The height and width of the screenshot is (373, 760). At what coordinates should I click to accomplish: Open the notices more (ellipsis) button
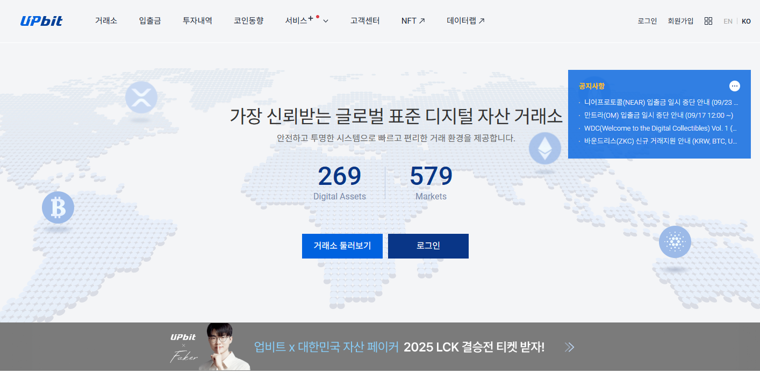click(x=735, y=86)
